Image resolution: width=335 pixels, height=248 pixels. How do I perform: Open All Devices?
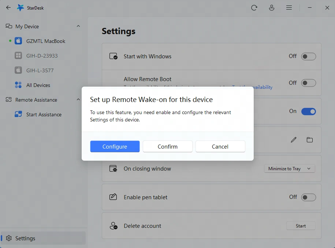[x=43, y=85]
